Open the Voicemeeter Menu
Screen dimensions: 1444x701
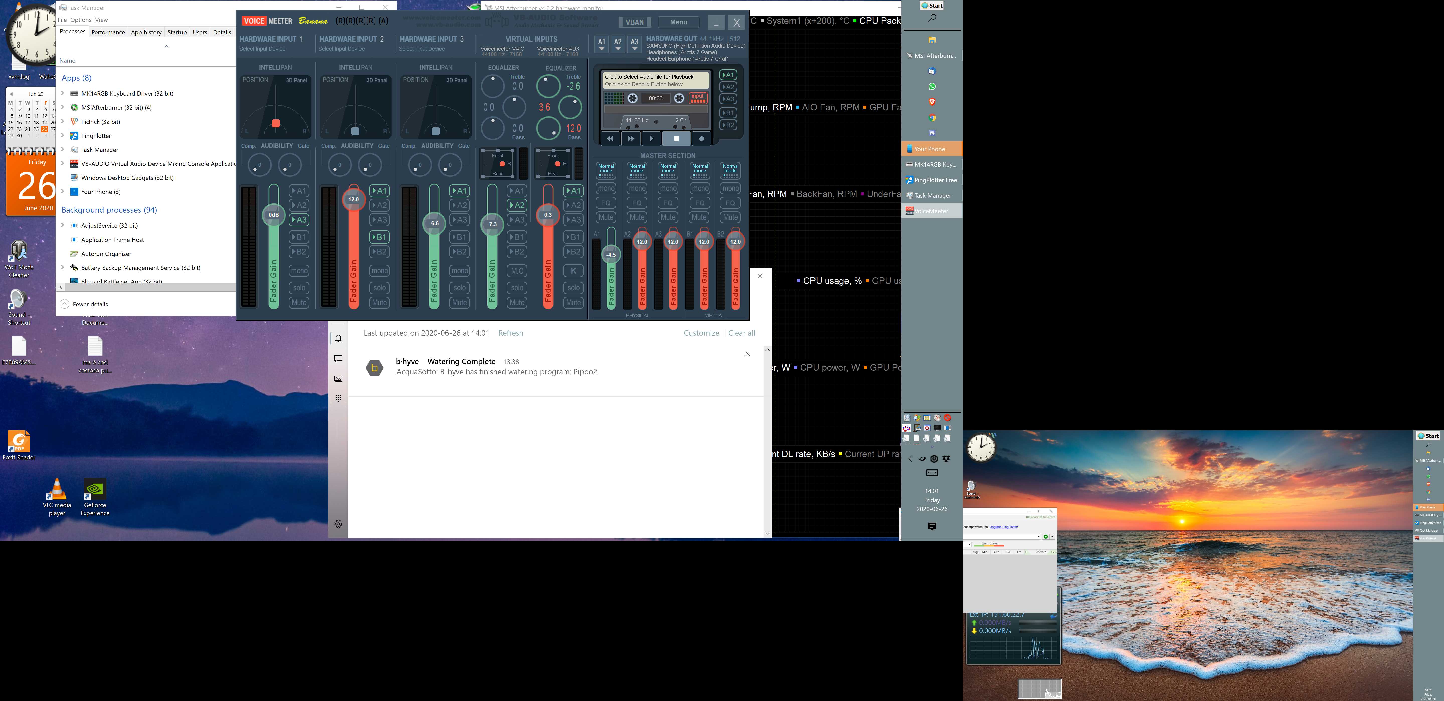[x=678, y=22]
